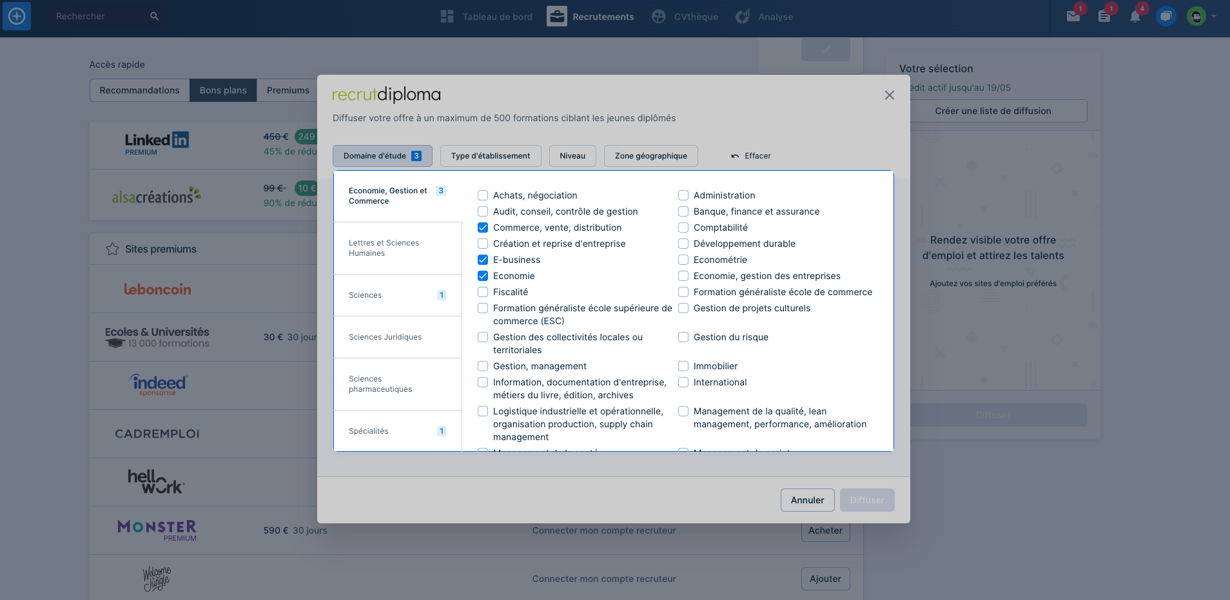Open the Niveau filter dropdown
The height and width of the screenshot is (600, 1230).
[x=572, y=155]
